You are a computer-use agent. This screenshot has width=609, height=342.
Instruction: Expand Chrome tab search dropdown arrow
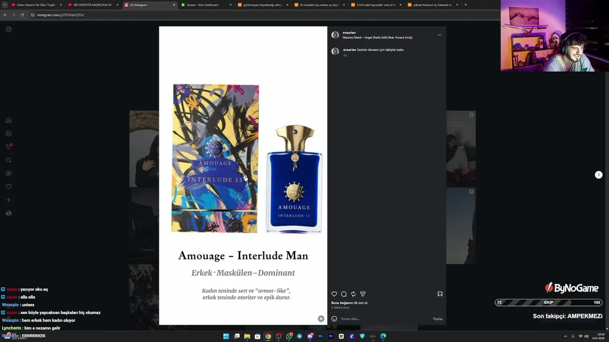coord(5,5)
